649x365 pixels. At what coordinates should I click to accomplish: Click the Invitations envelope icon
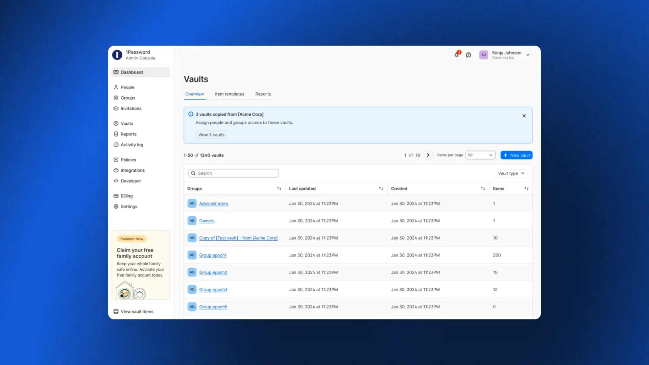coord(116,108)
